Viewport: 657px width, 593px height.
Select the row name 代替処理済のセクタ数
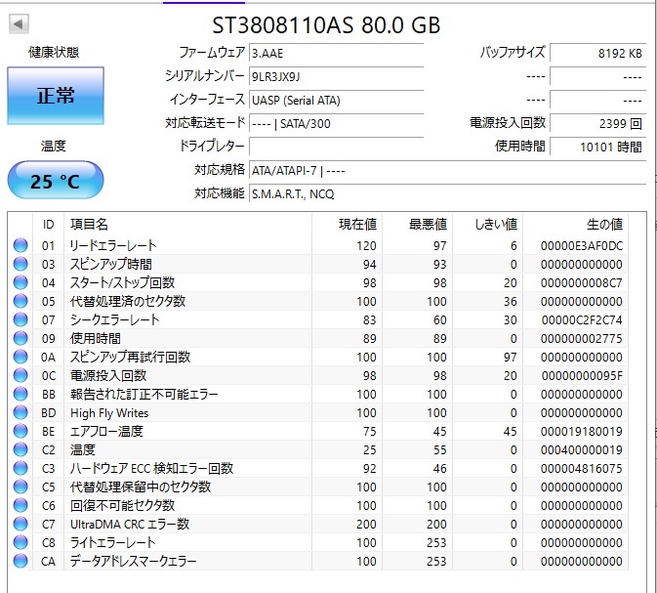[128, 301]
